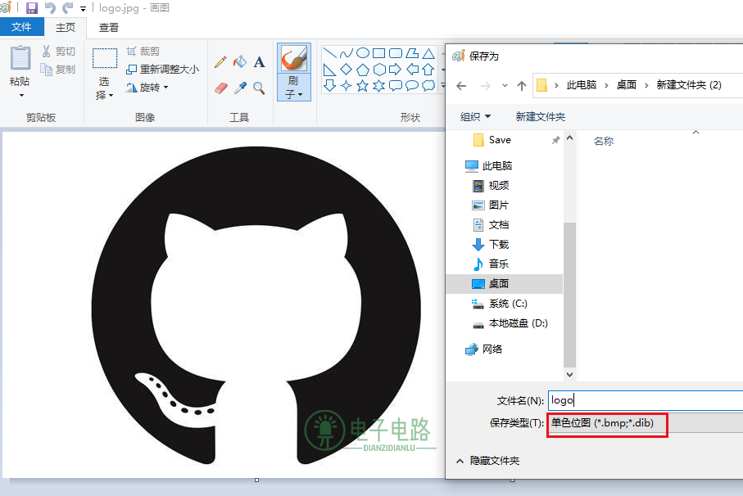Viewport: 743px width, 496px height.
Task: Choose the Cloud callout shape
Action: point(428,86)
